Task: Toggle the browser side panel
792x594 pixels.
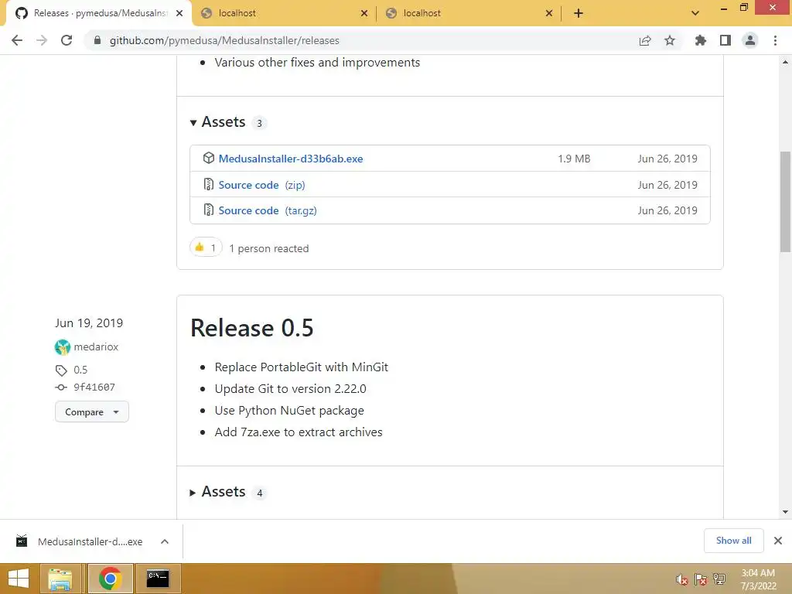Action: pos(725,40)
